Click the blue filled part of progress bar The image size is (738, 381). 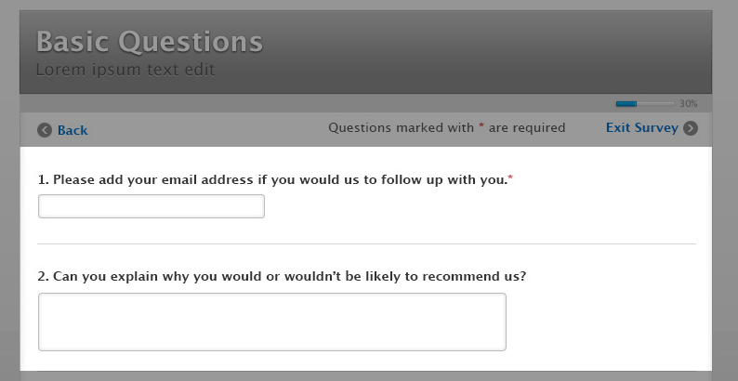point(626,104)
